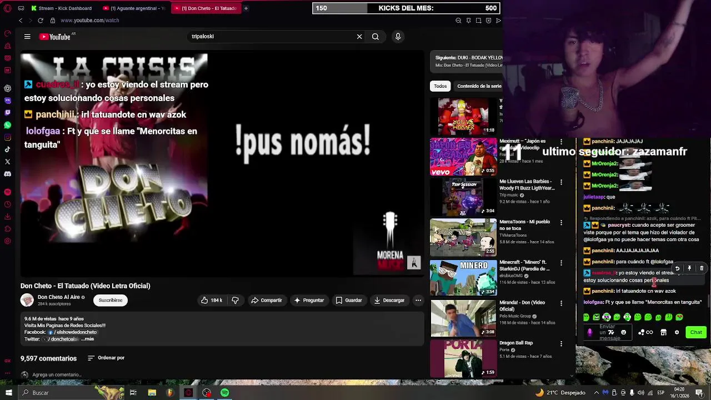Switch to Aguante argentina YouTube tab
Screen dimensions: 711x400
pos(134,8)
